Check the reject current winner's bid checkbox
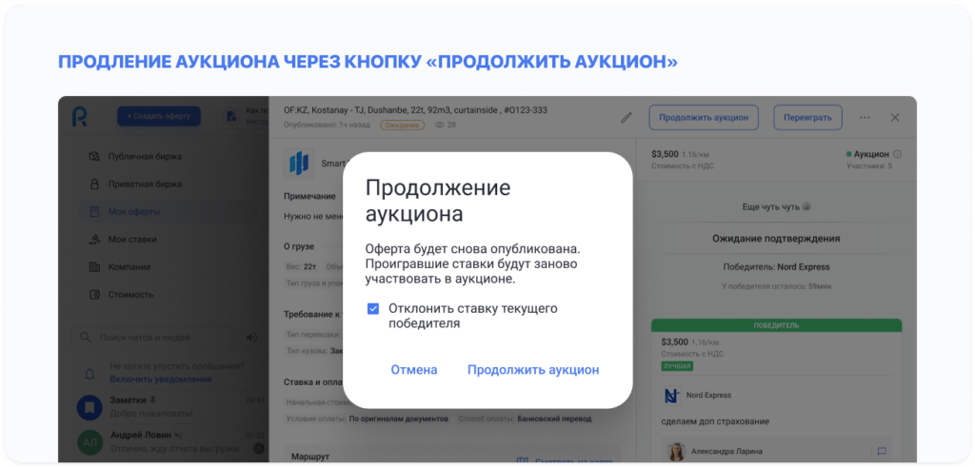The height and width of the screenshot is (467, 975). pyautogui.click(x=373, y=309)
